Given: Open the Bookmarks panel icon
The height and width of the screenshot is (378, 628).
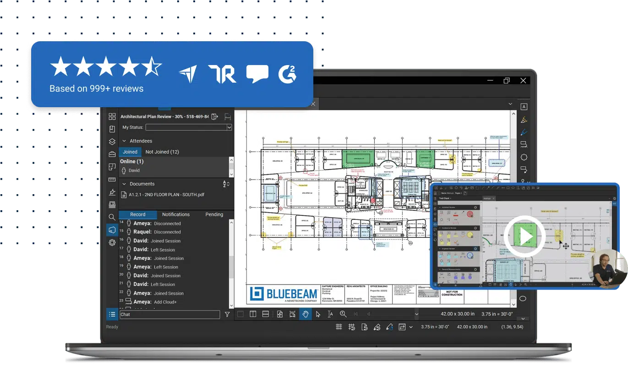Looking at the screenshot, I should coord(112,129).
